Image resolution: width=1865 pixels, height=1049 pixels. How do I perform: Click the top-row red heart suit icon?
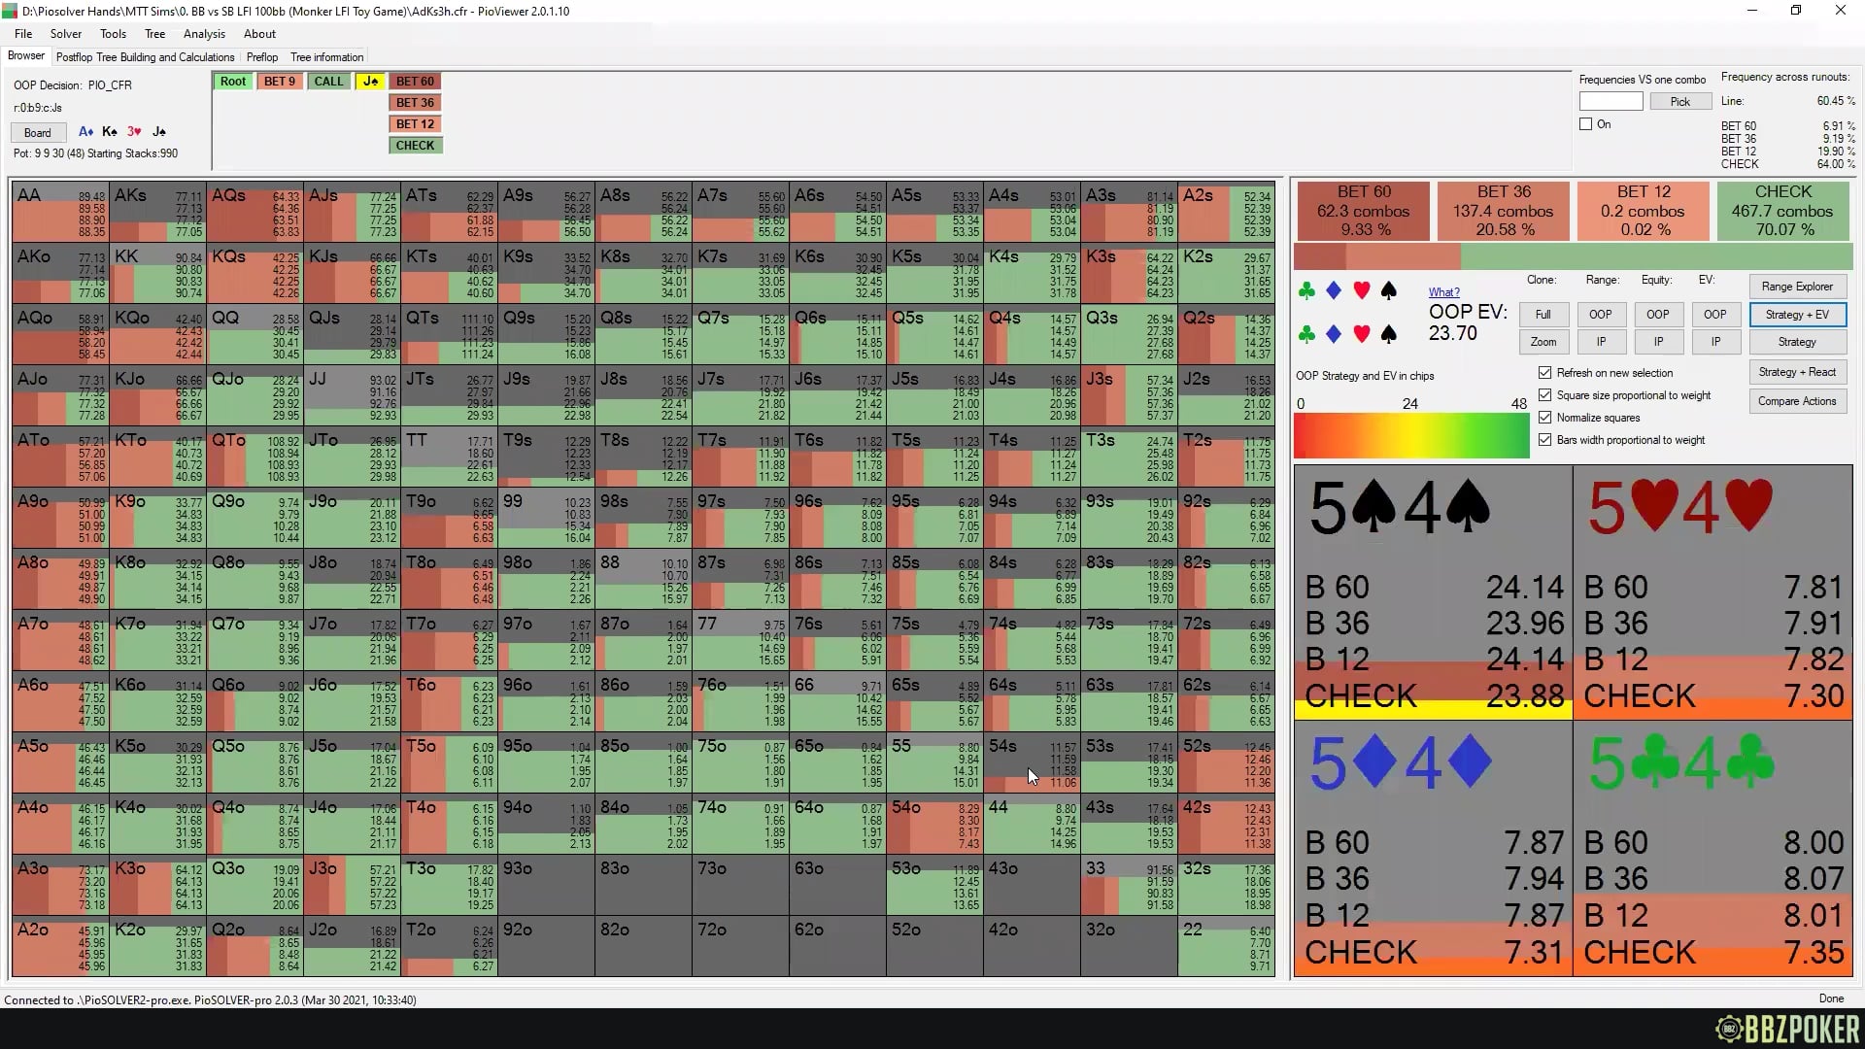[1362, 290]
